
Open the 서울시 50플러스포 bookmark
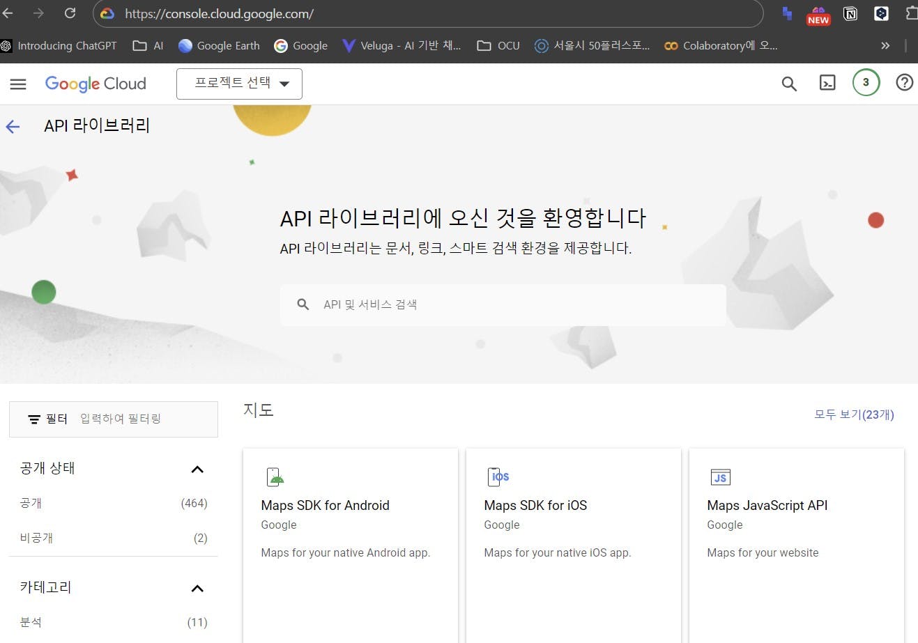592,46
